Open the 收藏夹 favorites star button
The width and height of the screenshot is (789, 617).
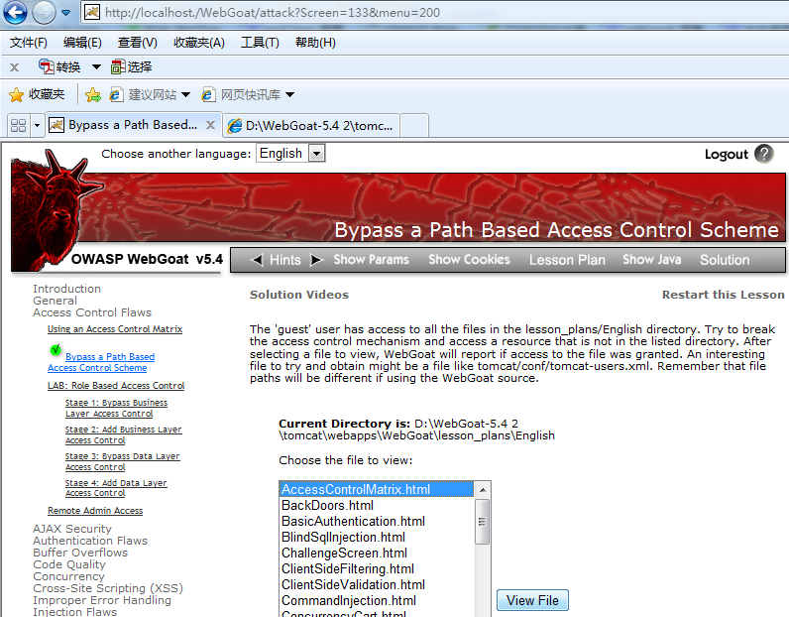coord(37,94)
